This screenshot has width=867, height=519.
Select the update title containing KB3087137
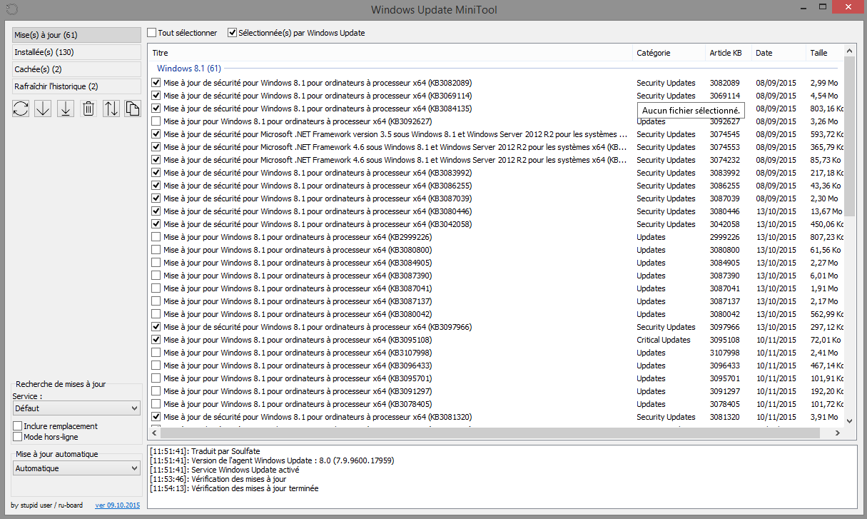pyautogui.click(x=298, y=301)
